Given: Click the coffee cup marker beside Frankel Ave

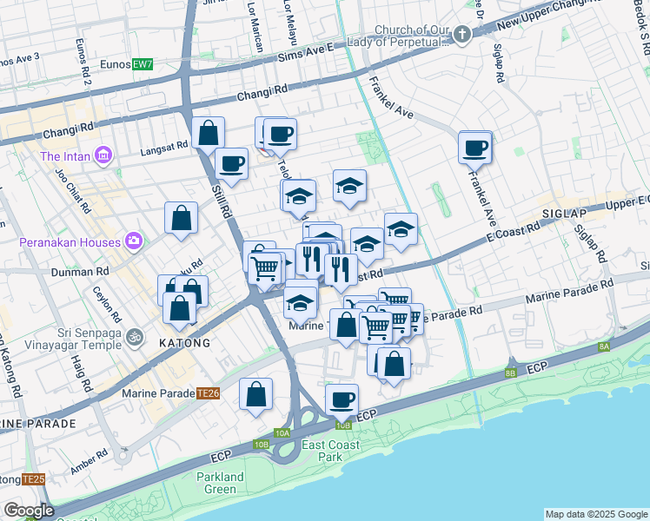Looking at the screenshot, I should 475,148.
